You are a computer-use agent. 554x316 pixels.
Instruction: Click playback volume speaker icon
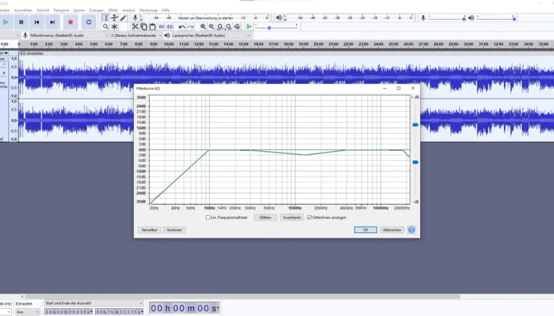(471, 18)
